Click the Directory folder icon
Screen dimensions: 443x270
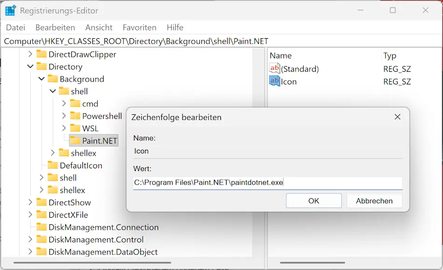(x=42, y=66)
